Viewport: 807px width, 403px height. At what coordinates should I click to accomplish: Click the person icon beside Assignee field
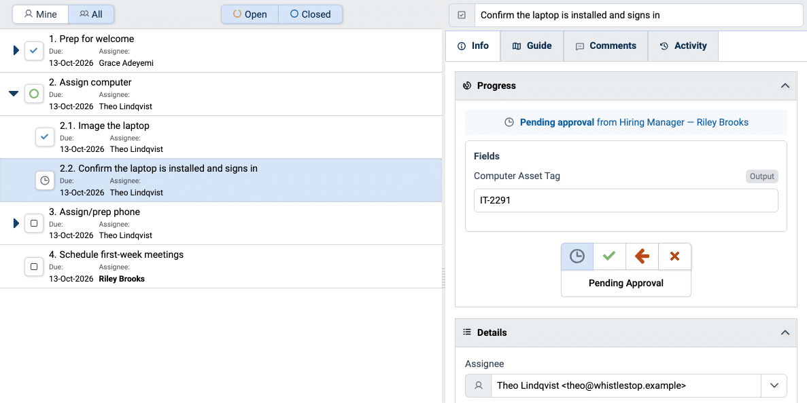click(478, 385)
